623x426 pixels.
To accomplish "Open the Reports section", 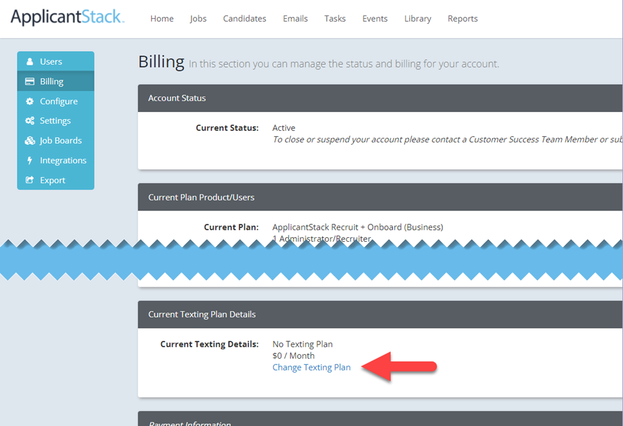I will tap(462, 19).
